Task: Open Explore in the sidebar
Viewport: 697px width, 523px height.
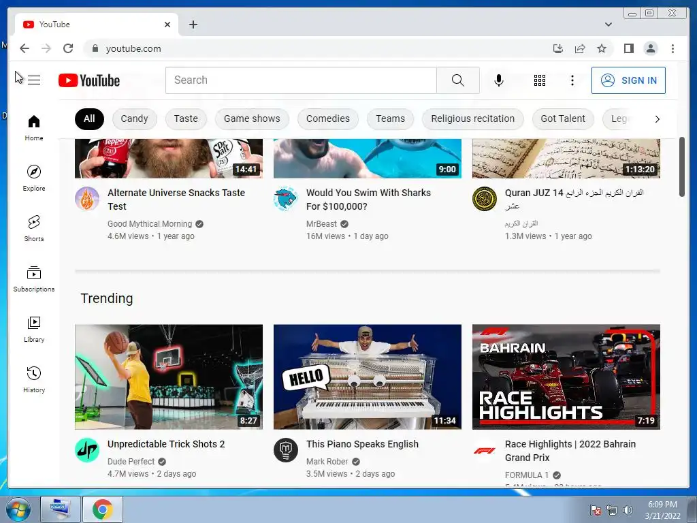Action: 34,178
